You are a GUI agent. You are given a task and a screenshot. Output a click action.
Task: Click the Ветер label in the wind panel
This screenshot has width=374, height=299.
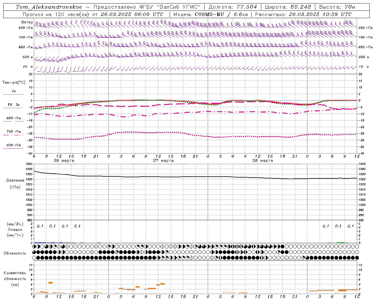[x=27, y=22]
